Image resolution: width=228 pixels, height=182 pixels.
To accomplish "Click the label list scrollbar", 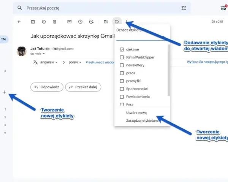I will point(169,70).
